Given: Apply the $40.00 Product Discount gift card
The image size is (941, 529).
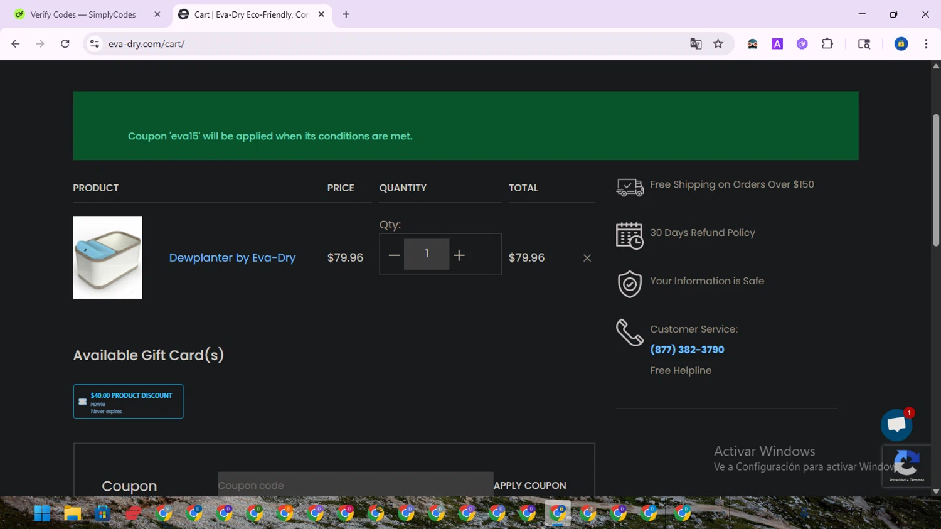Looking at the screenshot, I should pos(128,402).
